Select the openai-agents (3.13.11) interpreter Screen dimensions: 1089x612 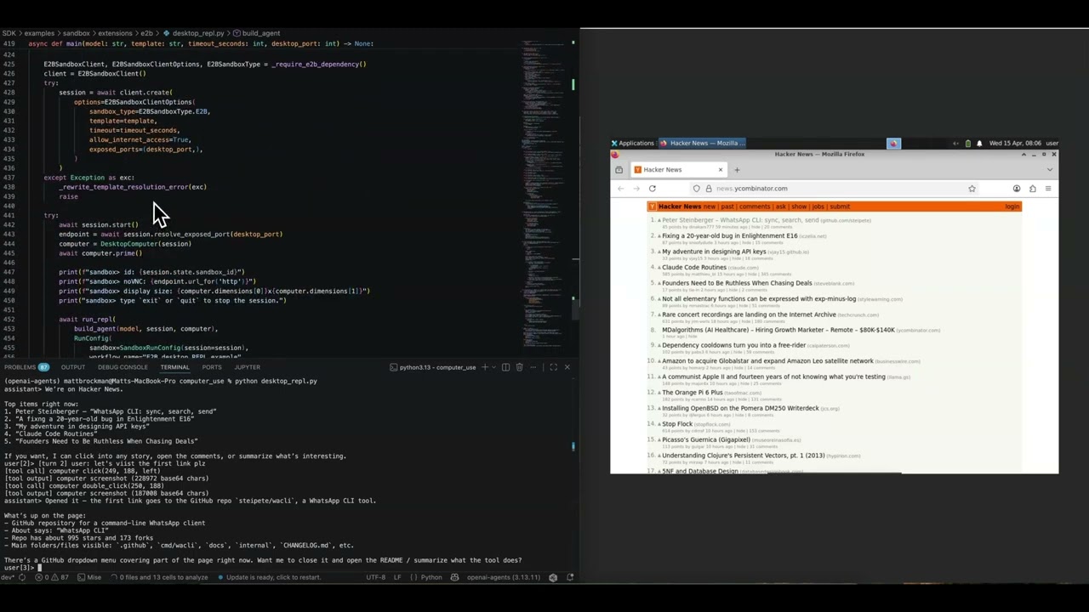tap(503, 577)
